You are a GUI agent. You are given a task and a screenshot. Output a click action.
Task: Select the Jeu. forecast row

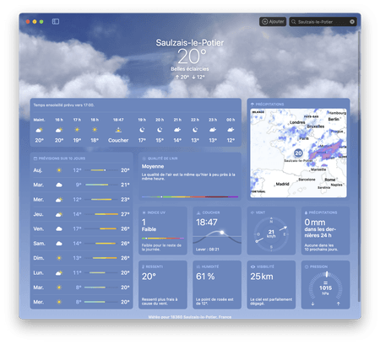coord(81,214)
